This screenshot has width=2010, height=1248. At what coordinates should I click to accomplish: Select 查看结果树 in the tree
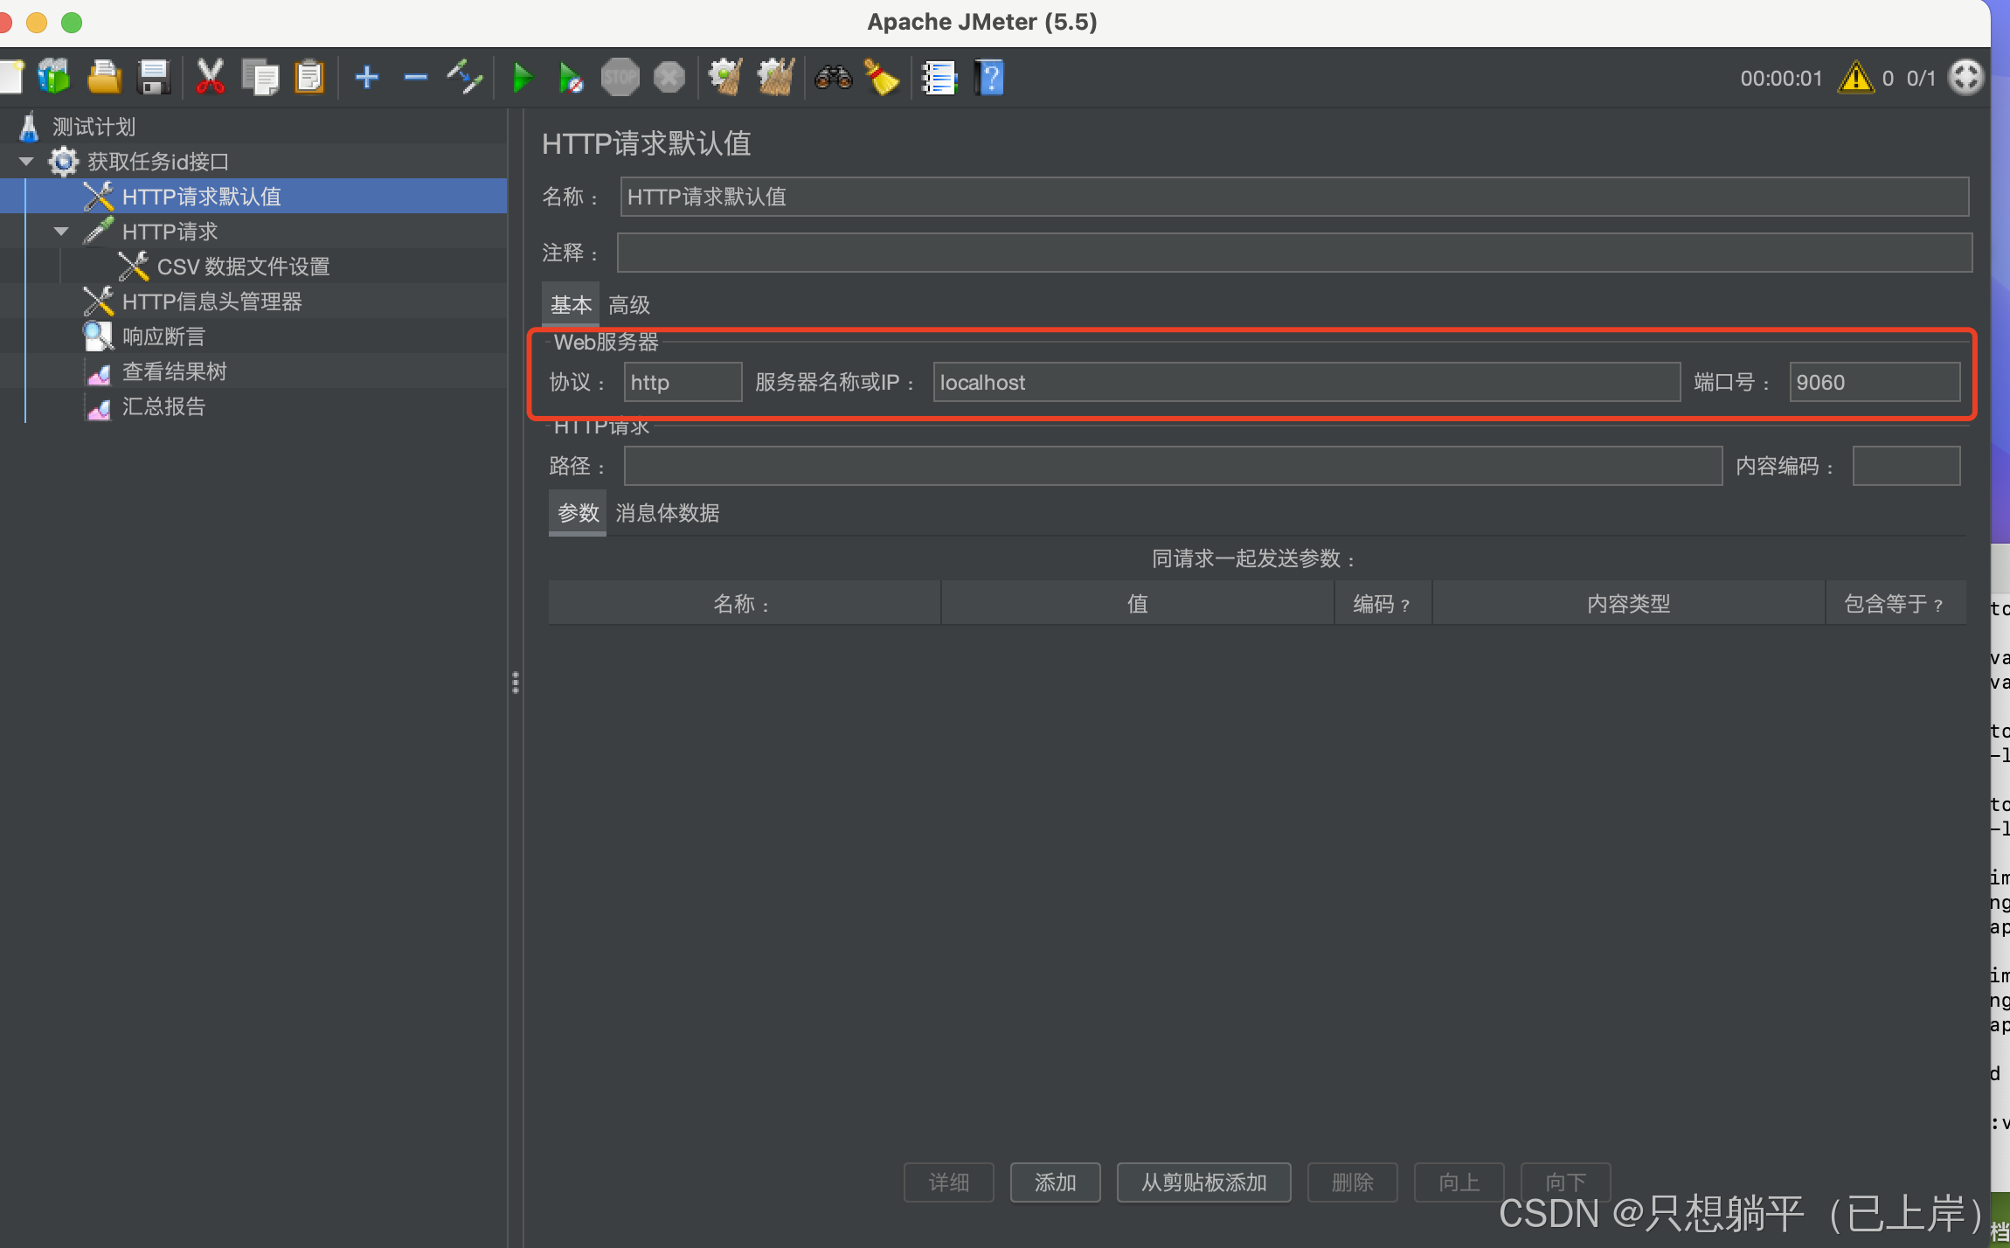(x=174, y=371)
